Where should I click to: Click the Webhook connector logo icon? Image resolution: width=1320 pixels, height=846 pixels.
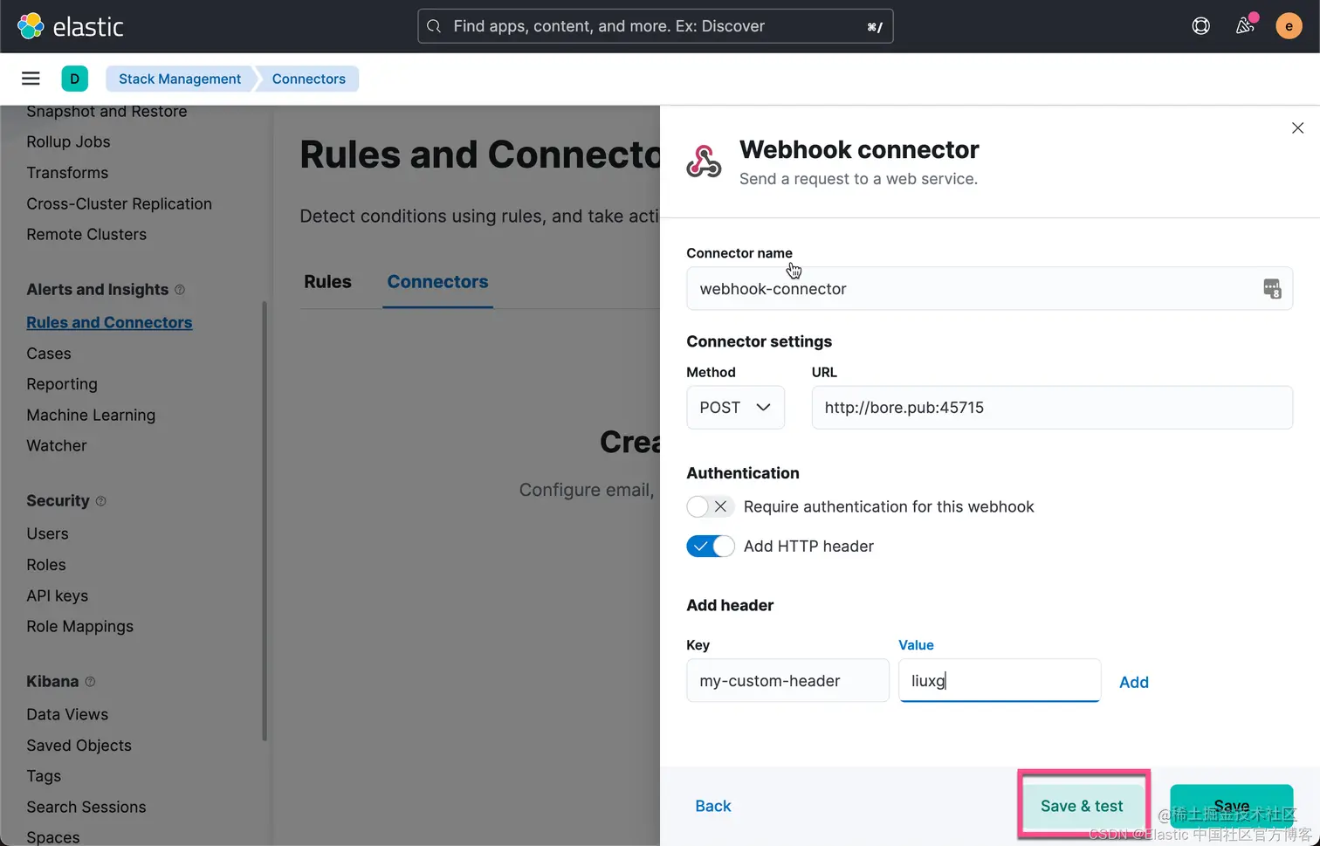click(x=704, y=162)
